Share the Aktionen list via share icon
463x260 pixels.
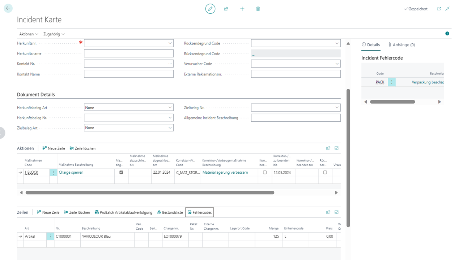pyautogui.click(x=328, y=148)
